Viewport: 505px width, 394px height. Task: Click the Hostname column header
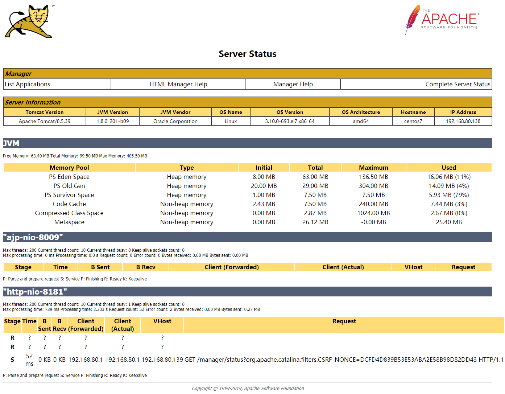point(413,112)
